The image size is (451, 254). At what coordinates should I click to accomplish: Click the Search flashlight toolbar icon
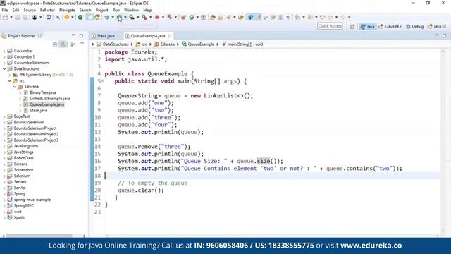click(228, 17)
